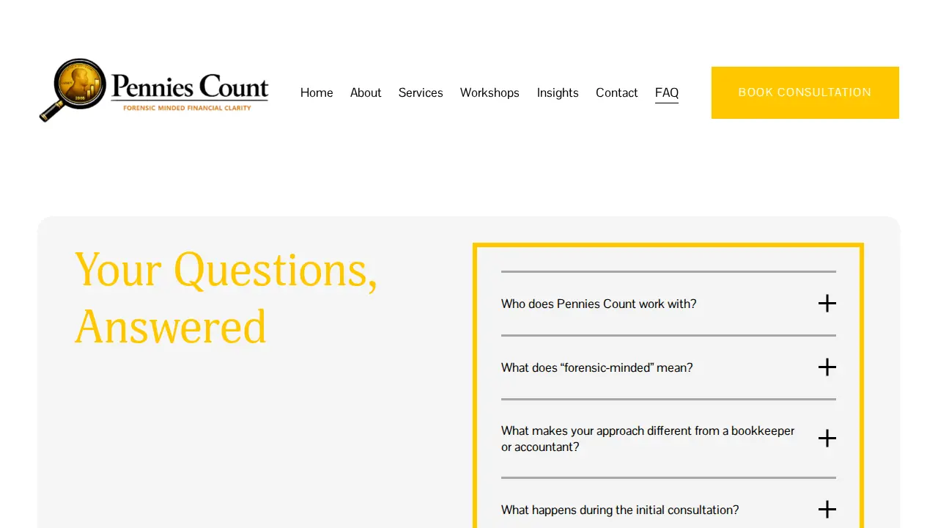Open the Workshops page
This screenshot has width=938, height=528.
coord(490,92)
